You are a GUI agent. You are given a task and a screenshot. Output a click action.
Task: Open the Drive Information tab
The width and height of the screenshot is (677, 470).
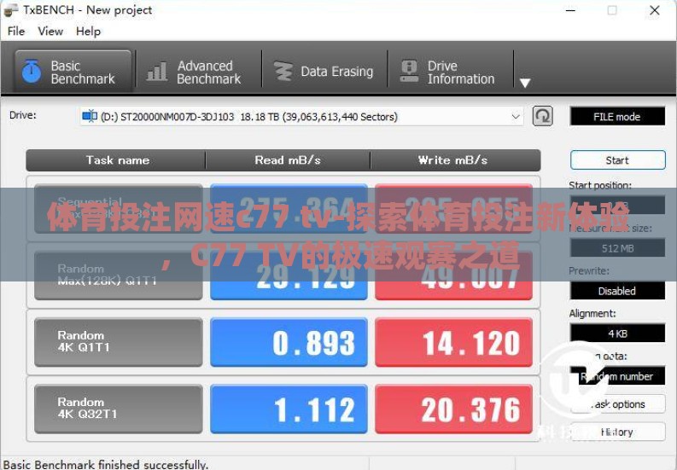[x=450, y=71]
